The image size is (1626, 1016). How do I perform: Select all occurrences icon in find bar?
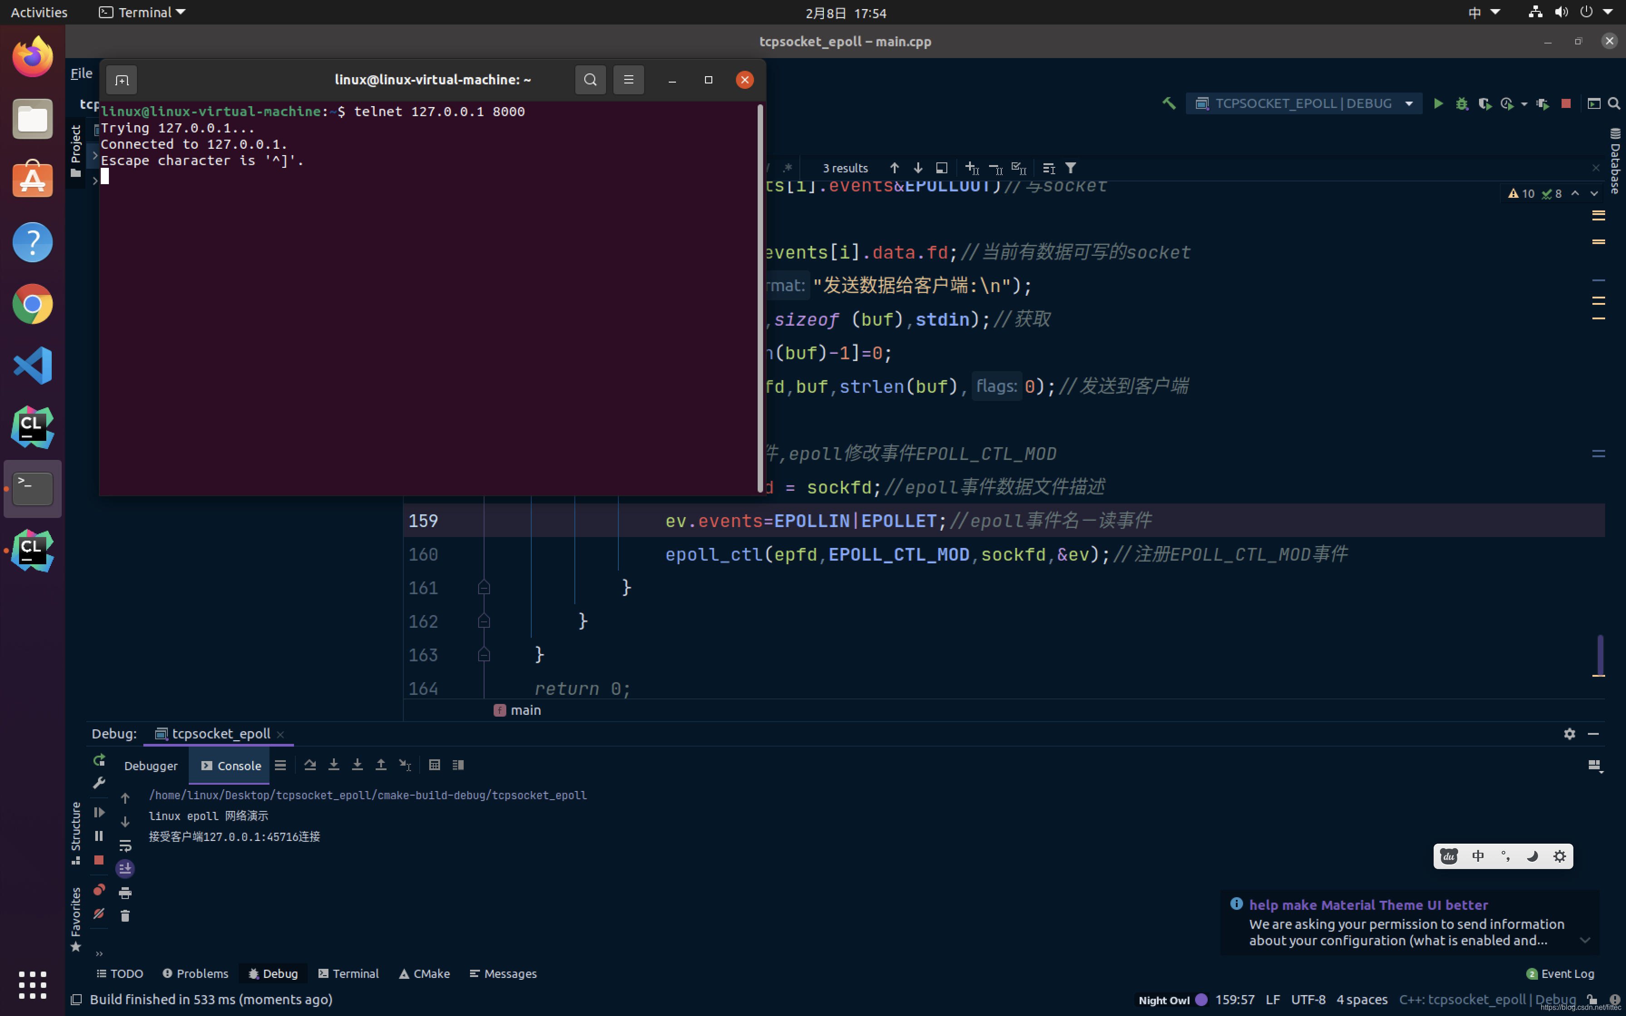pyautogui.click(x=1019, y=168)
